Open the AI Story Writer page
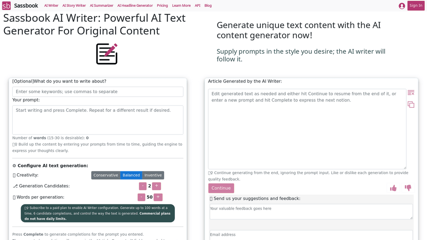This screenshot has height=240, width=427. [x=74, y=6]
